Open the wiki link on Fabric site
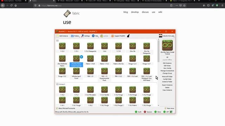Image resolution: width=225 pixels, height=126 pixels. 160,12
